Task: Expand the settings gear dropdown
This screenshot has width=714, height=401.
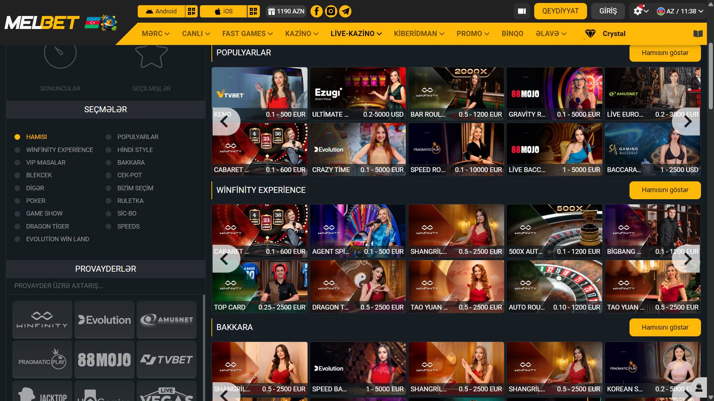Action: (x=641, y=11)
